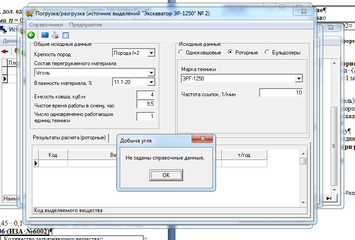Select the Роторные radio button

pyautogui.click(x=230, y=53)
